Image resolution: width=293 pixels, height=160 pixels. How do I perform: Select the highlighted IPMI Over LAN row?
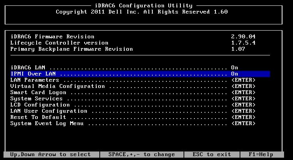point(140,74)
